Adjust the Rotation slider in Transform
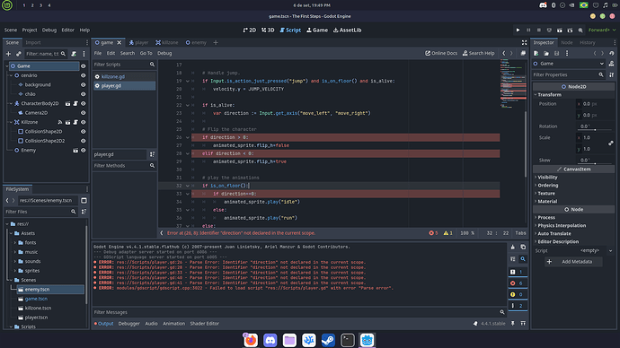620x348 pixels. click(x=595, y=126)
